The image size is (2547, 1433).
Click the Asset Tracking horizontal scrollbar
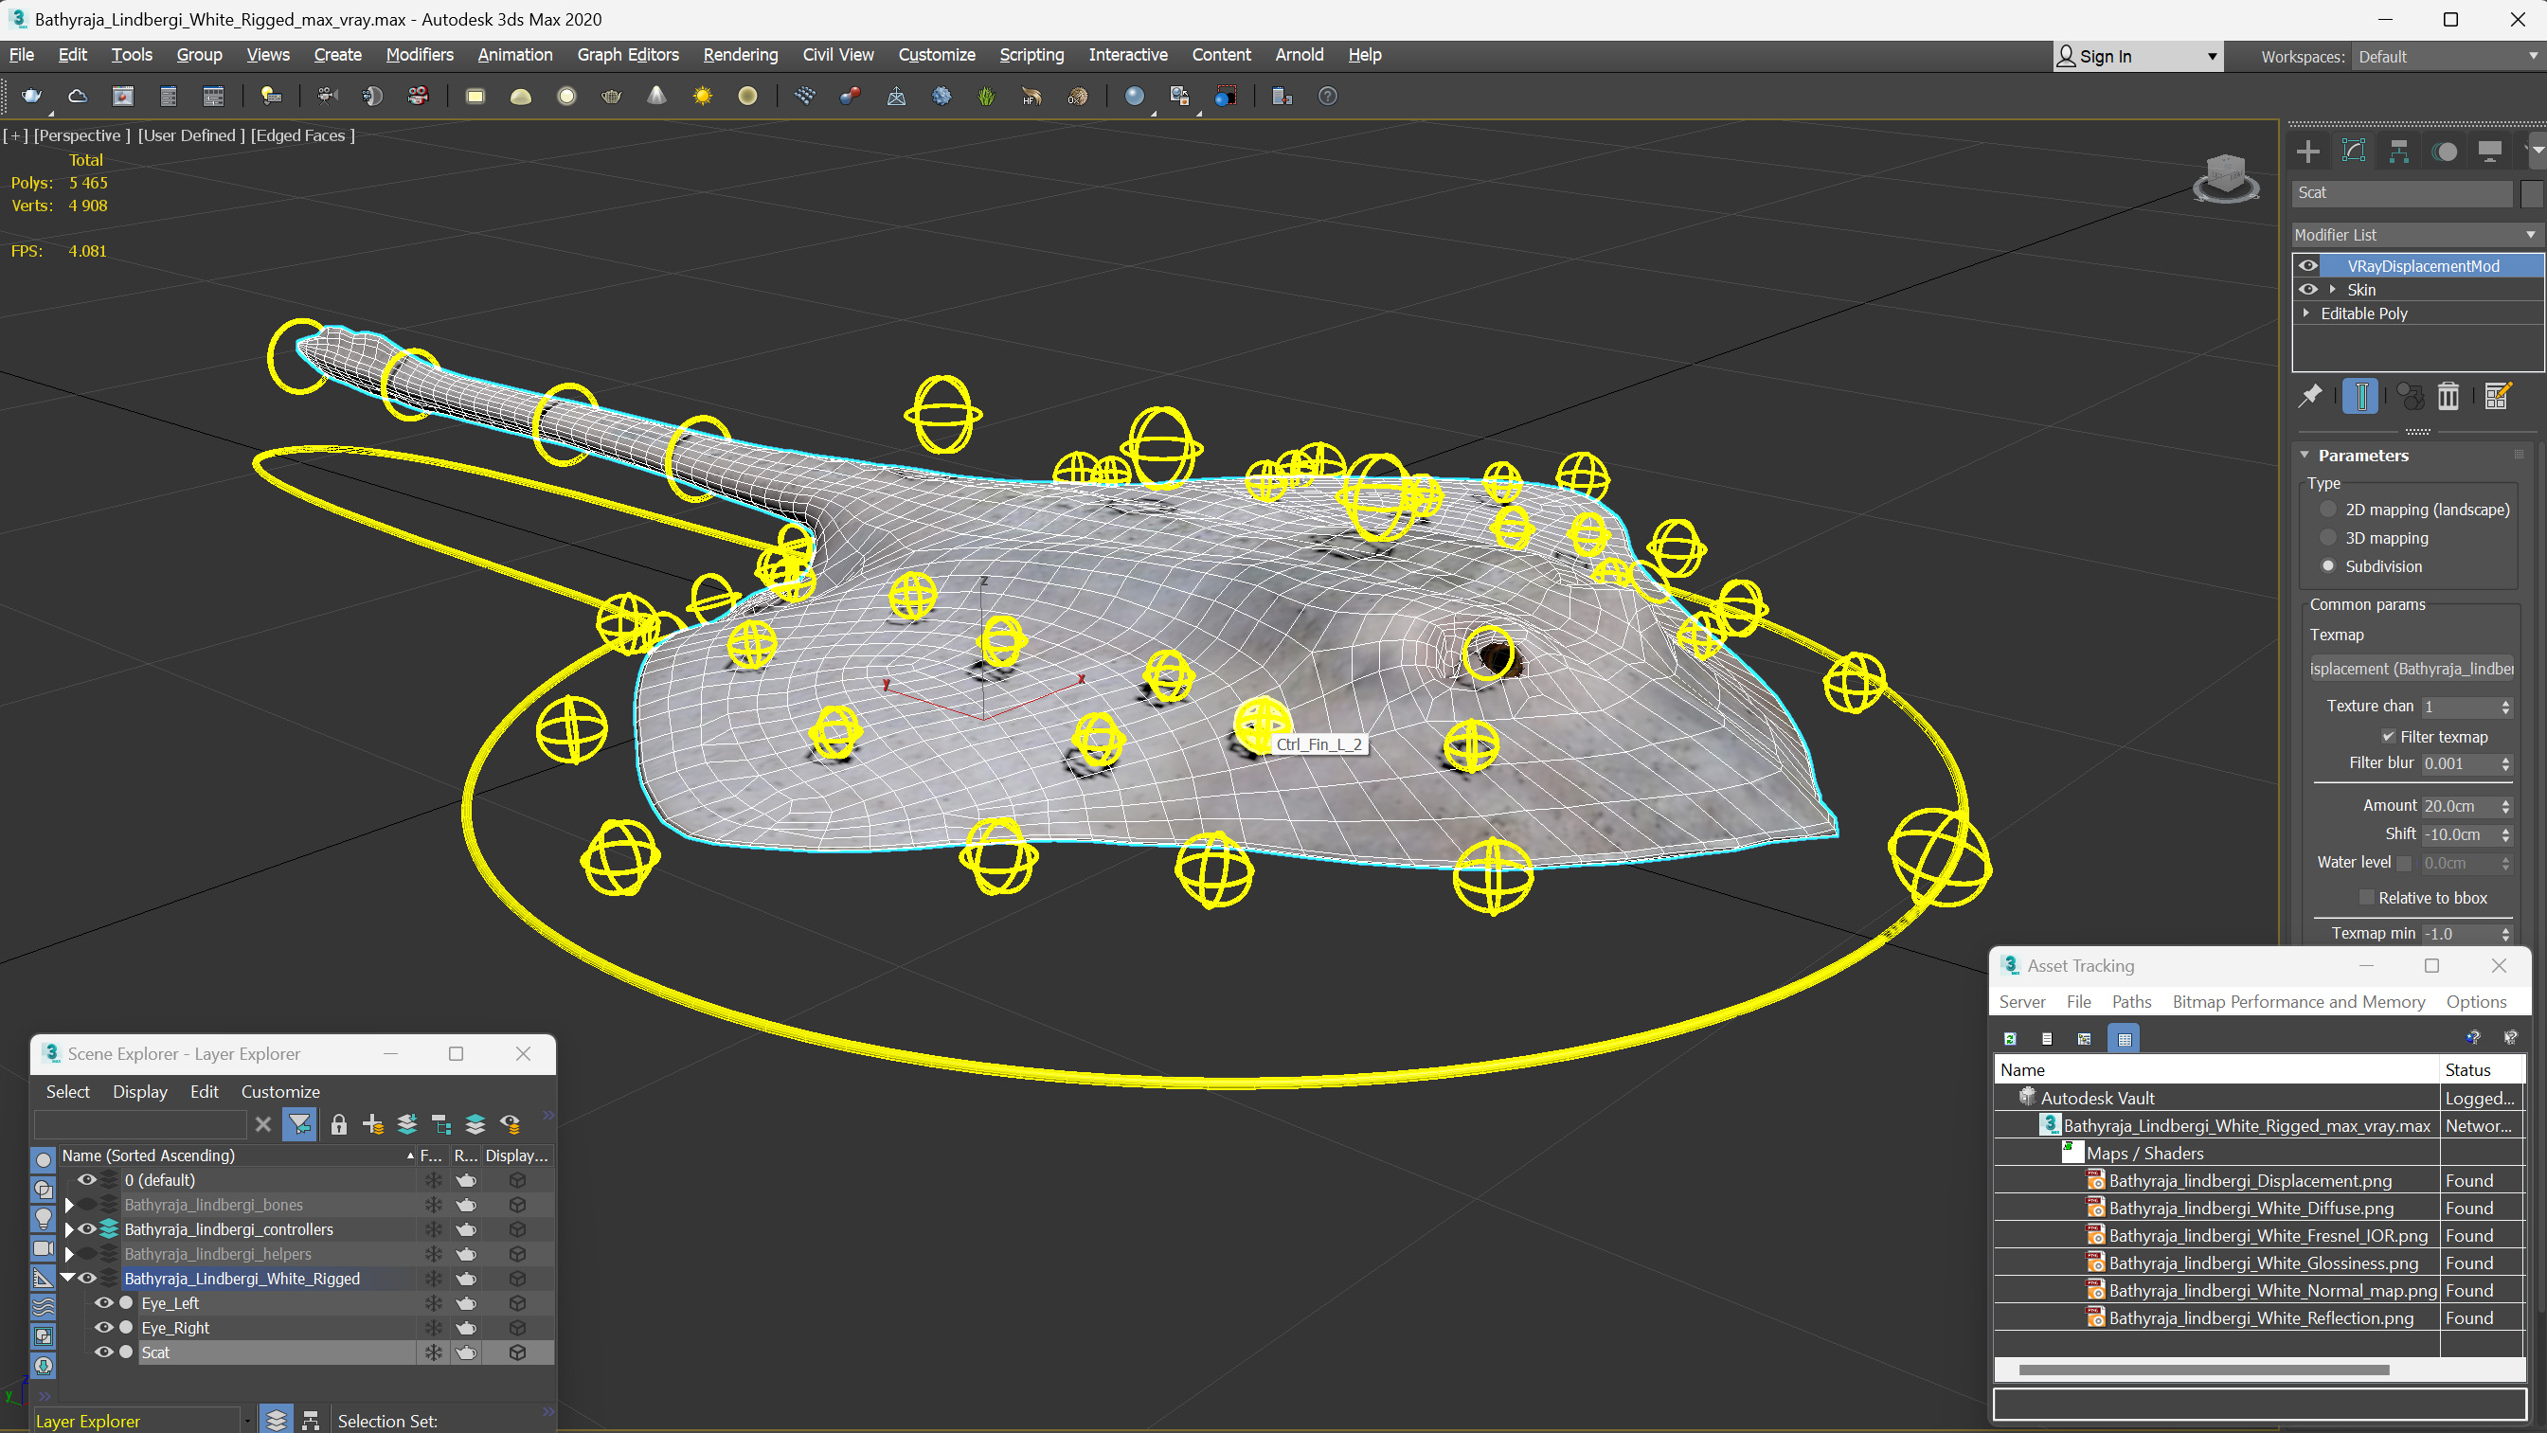[x=2203, y=1370]
